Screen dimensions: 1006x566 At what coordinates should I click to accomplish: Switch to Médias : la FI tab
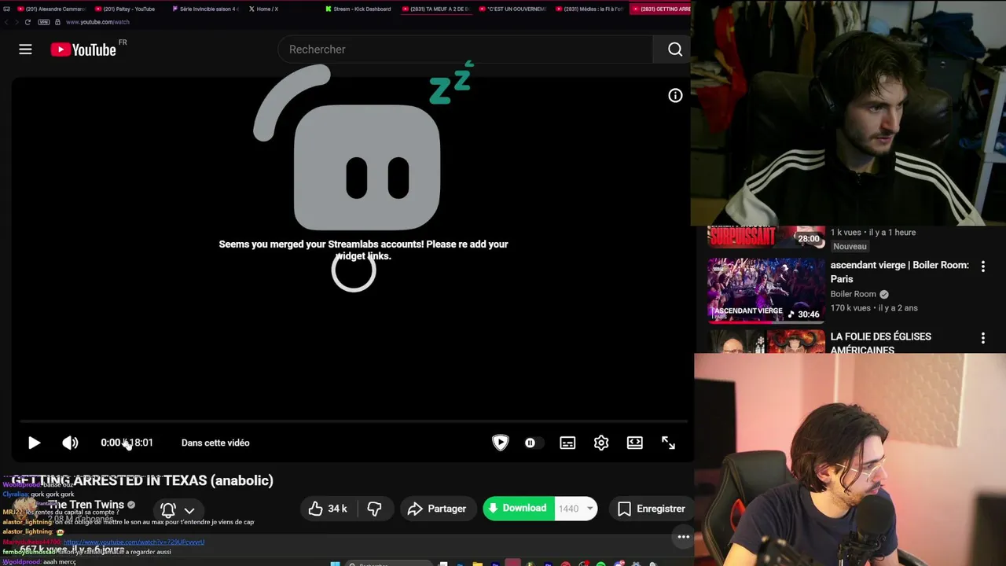(x=589, y=9)
